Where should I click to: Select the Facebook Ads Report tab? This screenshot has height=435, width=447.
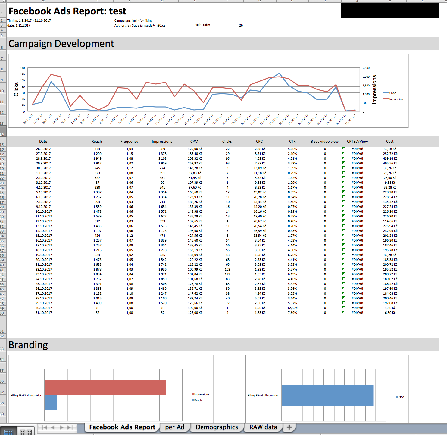[x=122, y=427]
